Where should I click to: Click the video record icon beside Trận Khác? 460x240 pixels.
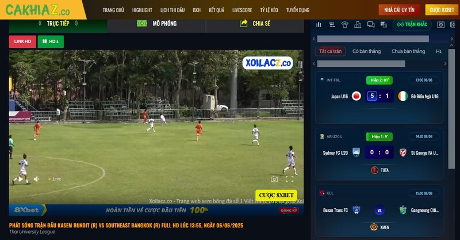tap(440, 25)
